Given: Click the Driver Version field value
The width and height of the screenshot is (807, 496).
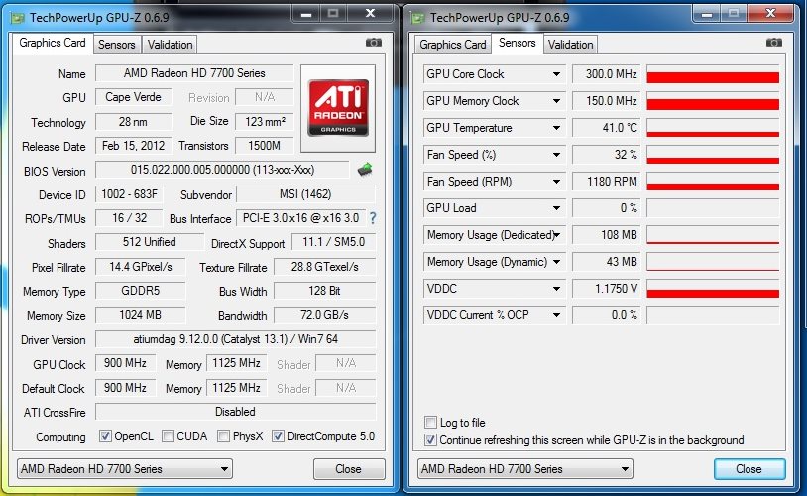Looking at the screenshot, I should [235, 339].
